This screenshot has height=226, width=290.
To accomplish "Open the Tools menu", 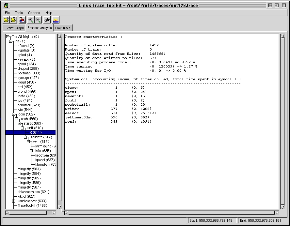I will [x=19, y=13].
